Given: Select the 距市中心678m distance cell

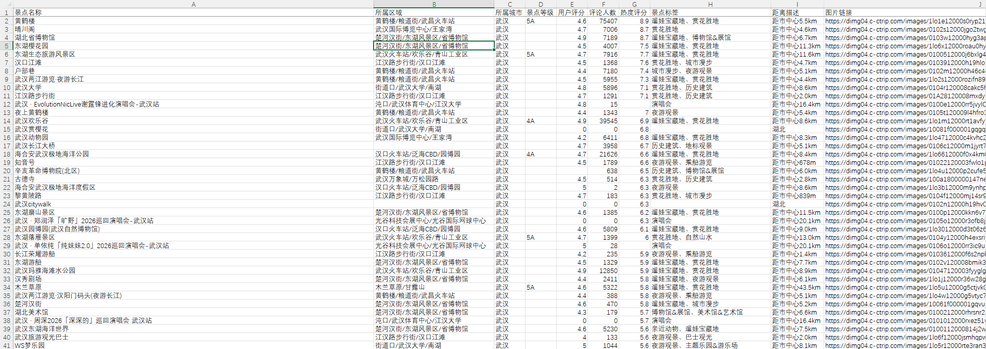Looking at the screenshot, I should point(797,162).
